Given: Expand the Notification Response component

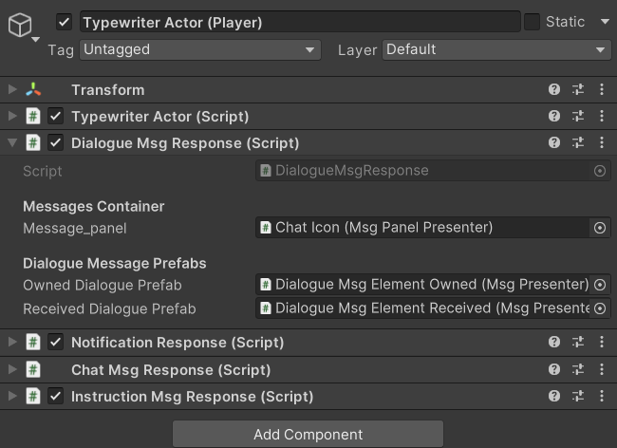Looking at the screenshot, I should pos(12,342).
